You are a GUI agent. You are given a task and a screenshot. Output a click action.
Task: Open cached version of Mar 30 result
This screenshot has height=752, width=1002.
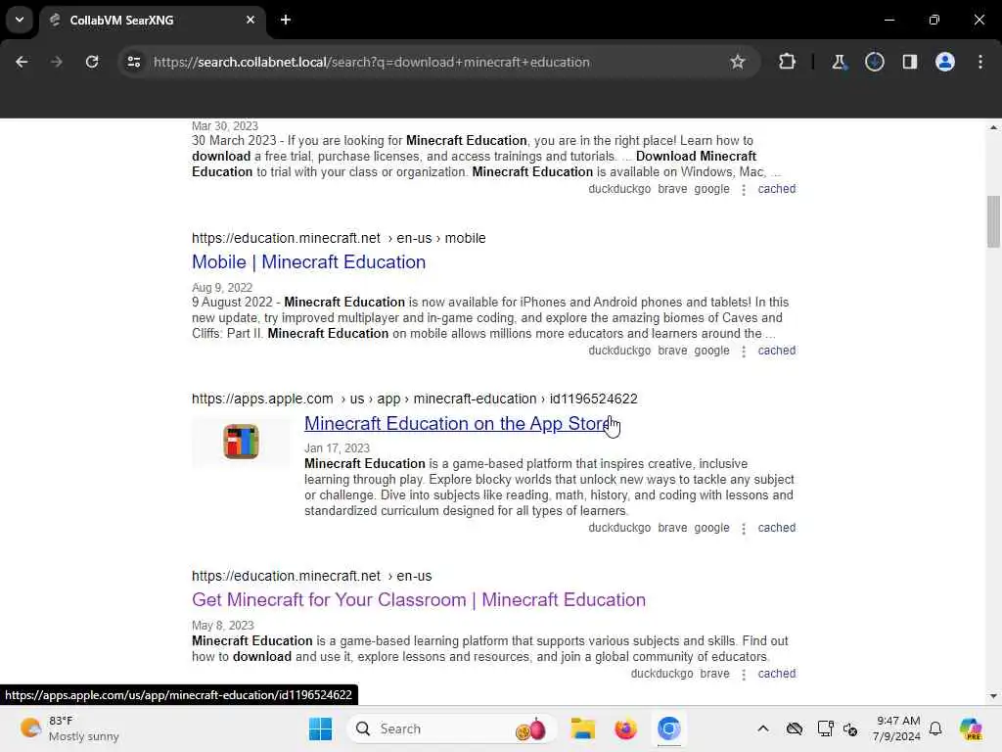[x=776, y=189]
